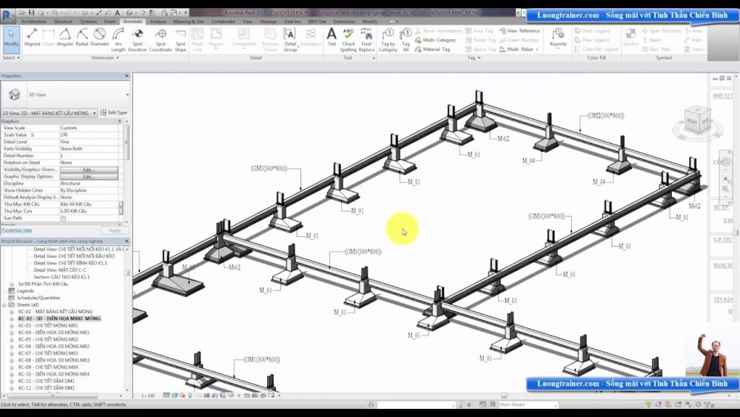Select the Modify tool

point(11,39)
